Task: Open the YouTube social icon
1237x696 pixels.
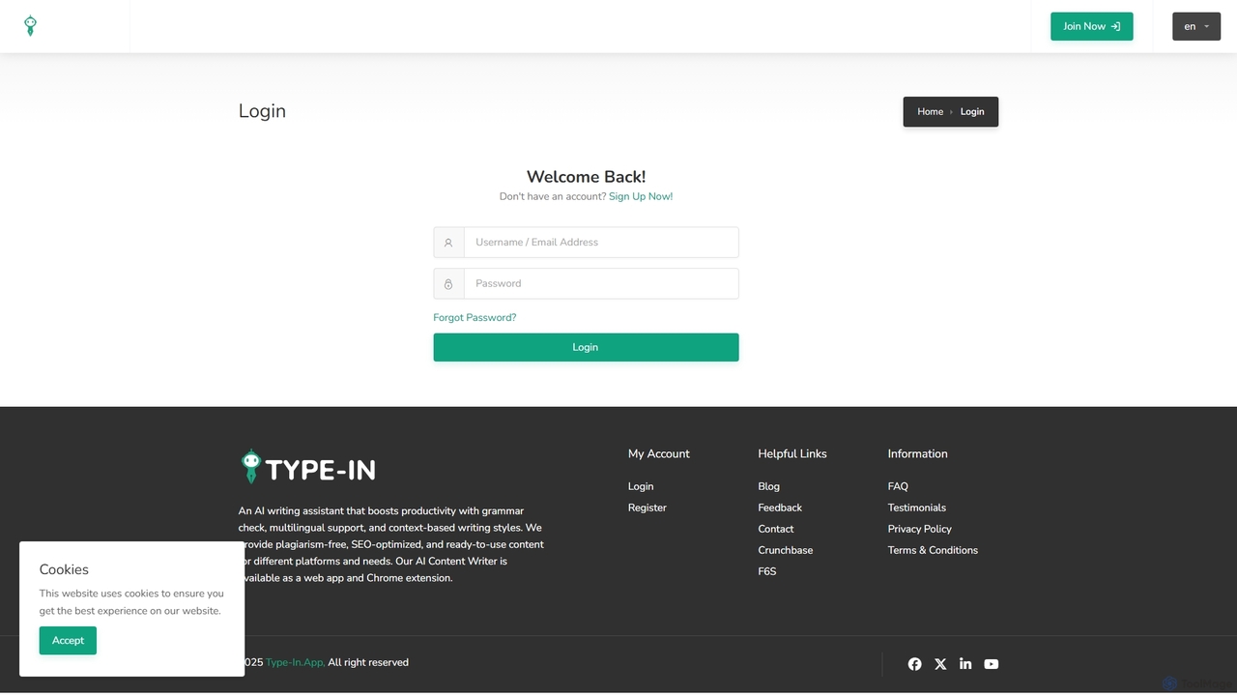Action: [992, 664]
